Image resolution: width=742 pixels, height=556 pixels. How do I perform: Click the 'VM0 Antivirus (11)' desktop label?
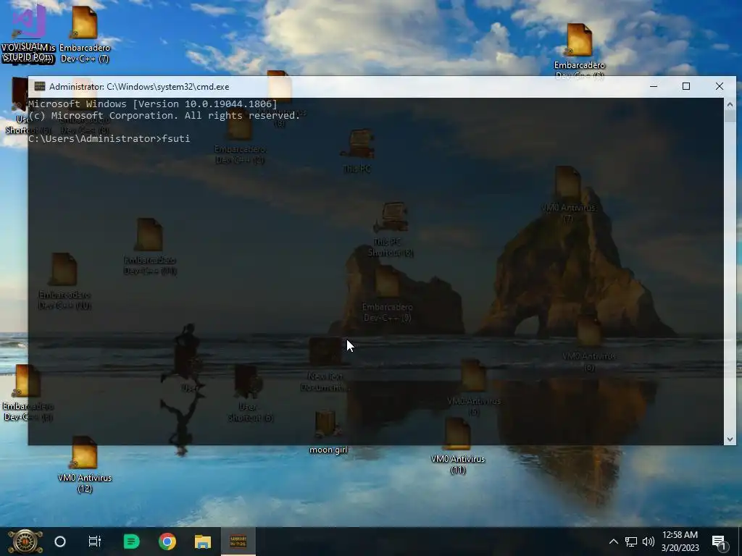click(x=458, y=464)
